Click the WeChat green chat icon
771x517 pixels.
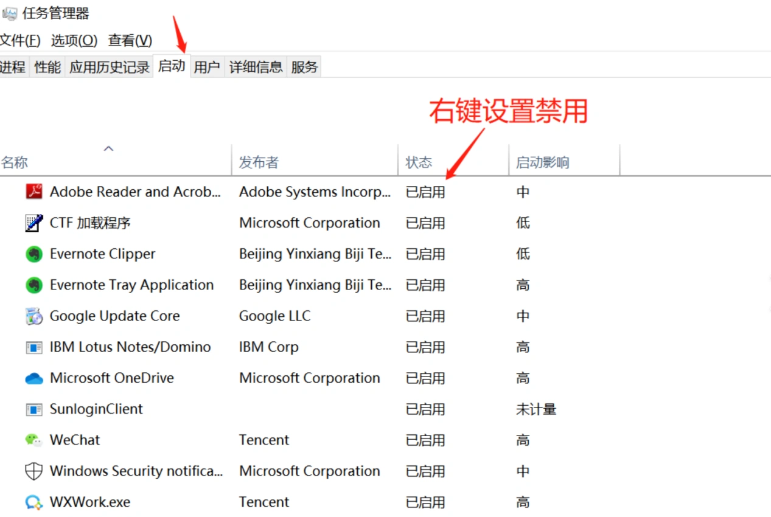34,440
